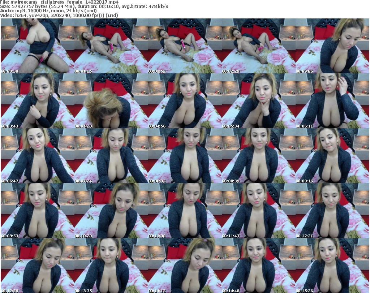
Task: Select the thumbnail stamped 00:01:52
Action: point(185,46)
